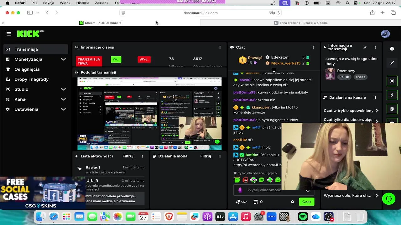Click the stream preview thumbnail

[149, 114]
